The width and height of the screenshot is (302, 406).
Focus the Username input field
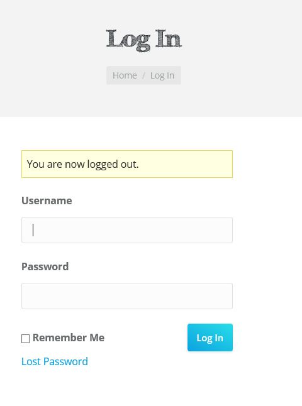tap(127, 230)
